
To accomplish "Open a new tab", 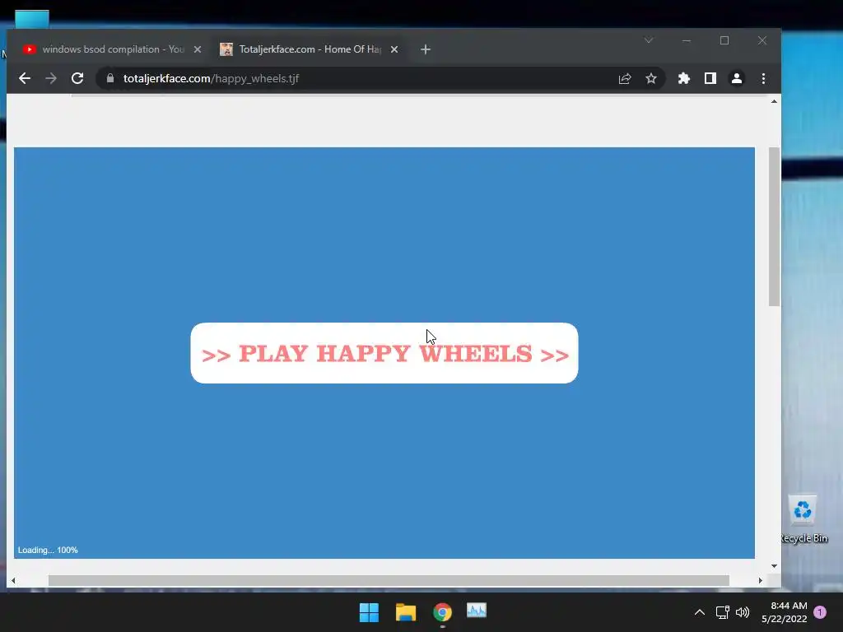I will (426, 49).
